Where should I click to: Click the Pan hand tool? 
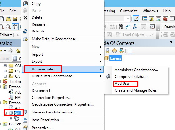(15, 27)
